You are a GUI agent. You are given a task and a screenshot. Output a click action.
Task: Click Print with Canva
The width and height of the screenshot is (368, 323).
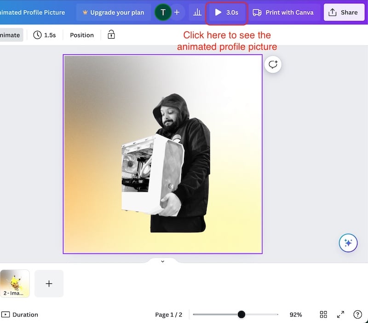(x=284, y=12)
